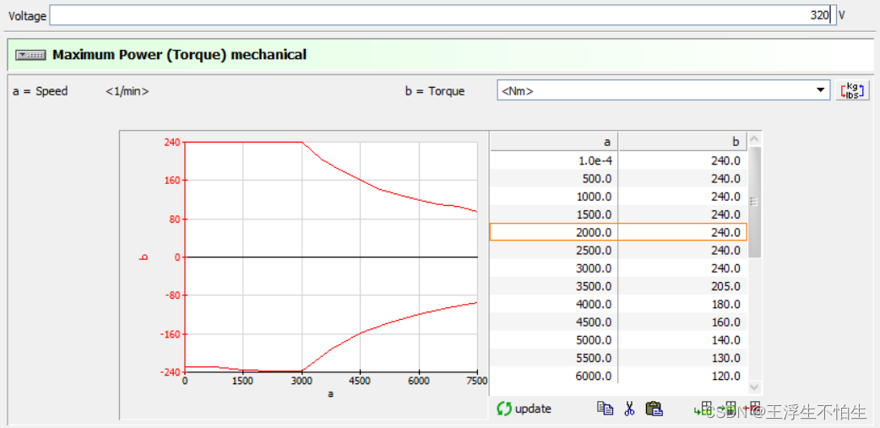Select torque 240.0 in the 1.0e-4 row
The width and height of the screenshot is (880, 428).
[x=683, y=160]
